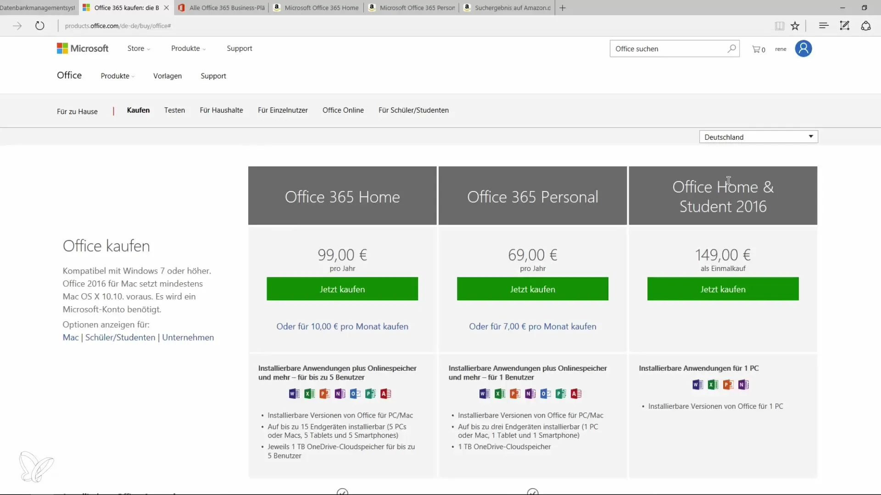This screenshot has width=881, height=495.
Task: Open a new browser tab
Action: [x=563, y=8]
